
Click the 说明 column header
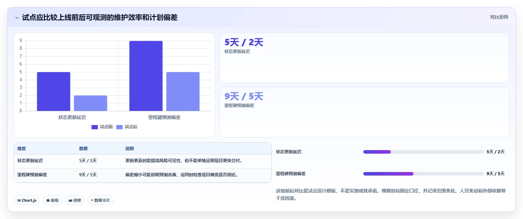pyautogui.click(x=130, y=149)
